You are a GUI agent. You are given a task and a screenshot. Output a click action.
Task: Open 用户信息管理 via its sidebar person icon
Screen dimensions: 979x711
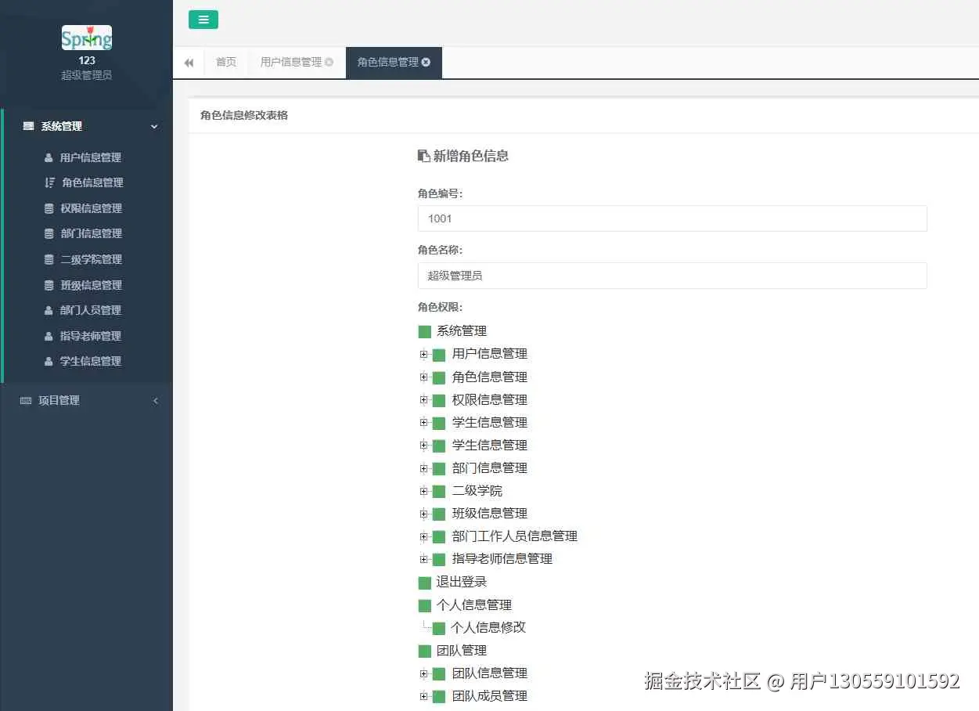click(x=49, y=157)
